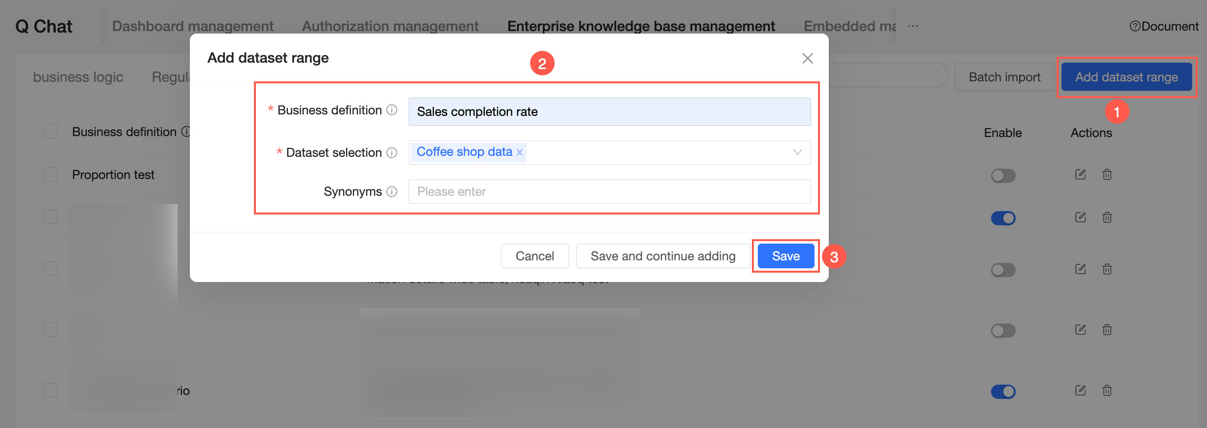The image size is (1207, 428).
Task: Click the Cancel button in dialog
Action: point(534,256)
